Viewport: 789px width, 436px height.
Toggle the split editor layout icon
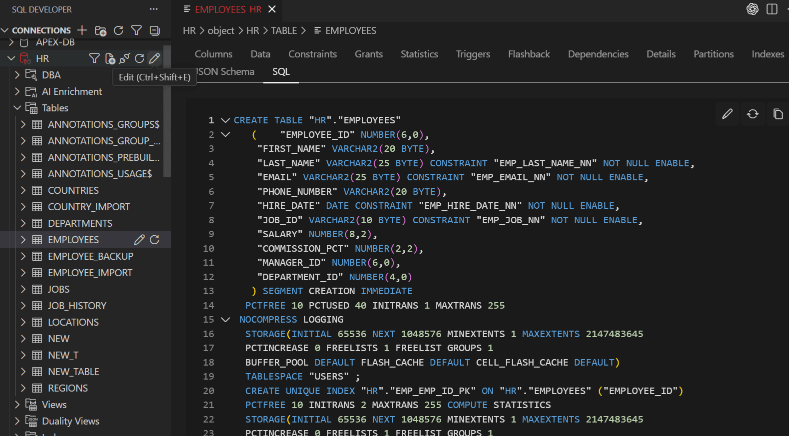click(772, 9)
